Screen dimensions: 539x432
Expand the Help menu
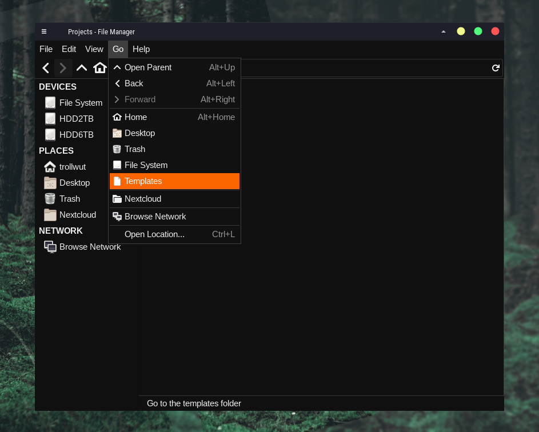click(141, 49)
